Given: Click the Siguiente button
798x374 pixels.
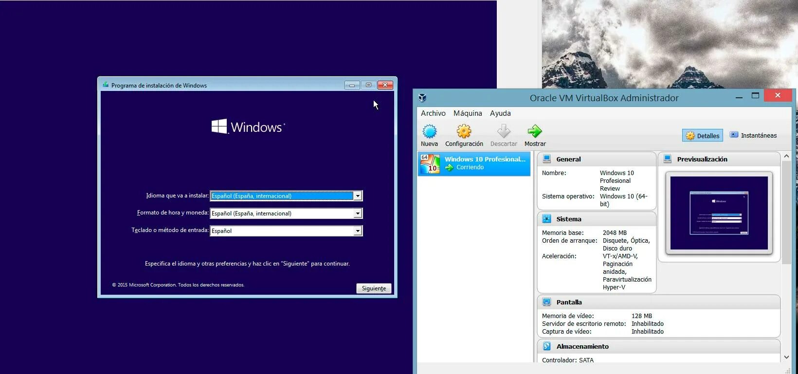Looking at the screenshot, I should point(374,288).
